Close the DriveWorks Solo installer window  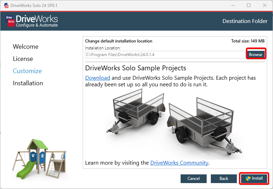point(265,6)
